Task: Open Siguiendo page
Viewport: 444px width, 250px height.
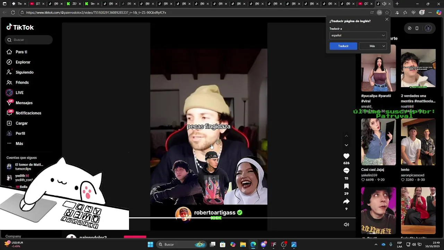Action: pos(21,72)
